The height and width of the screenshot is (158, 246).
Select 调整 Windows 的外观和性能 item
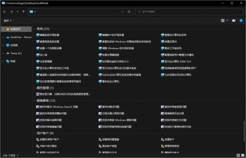tap(116, 48)
